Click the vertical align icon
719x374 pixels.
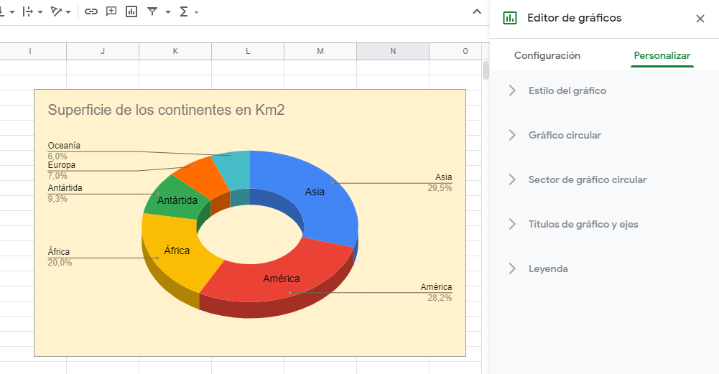click(2, 11)
